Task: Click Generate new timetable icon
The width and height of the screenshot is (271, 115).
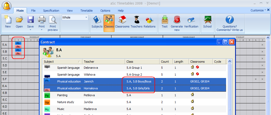Action: (x=177, y=21)
